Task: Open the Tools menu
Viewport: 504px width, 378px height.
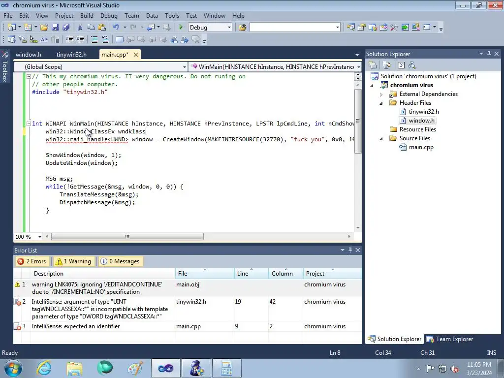Action: click(x=172, y=15)
